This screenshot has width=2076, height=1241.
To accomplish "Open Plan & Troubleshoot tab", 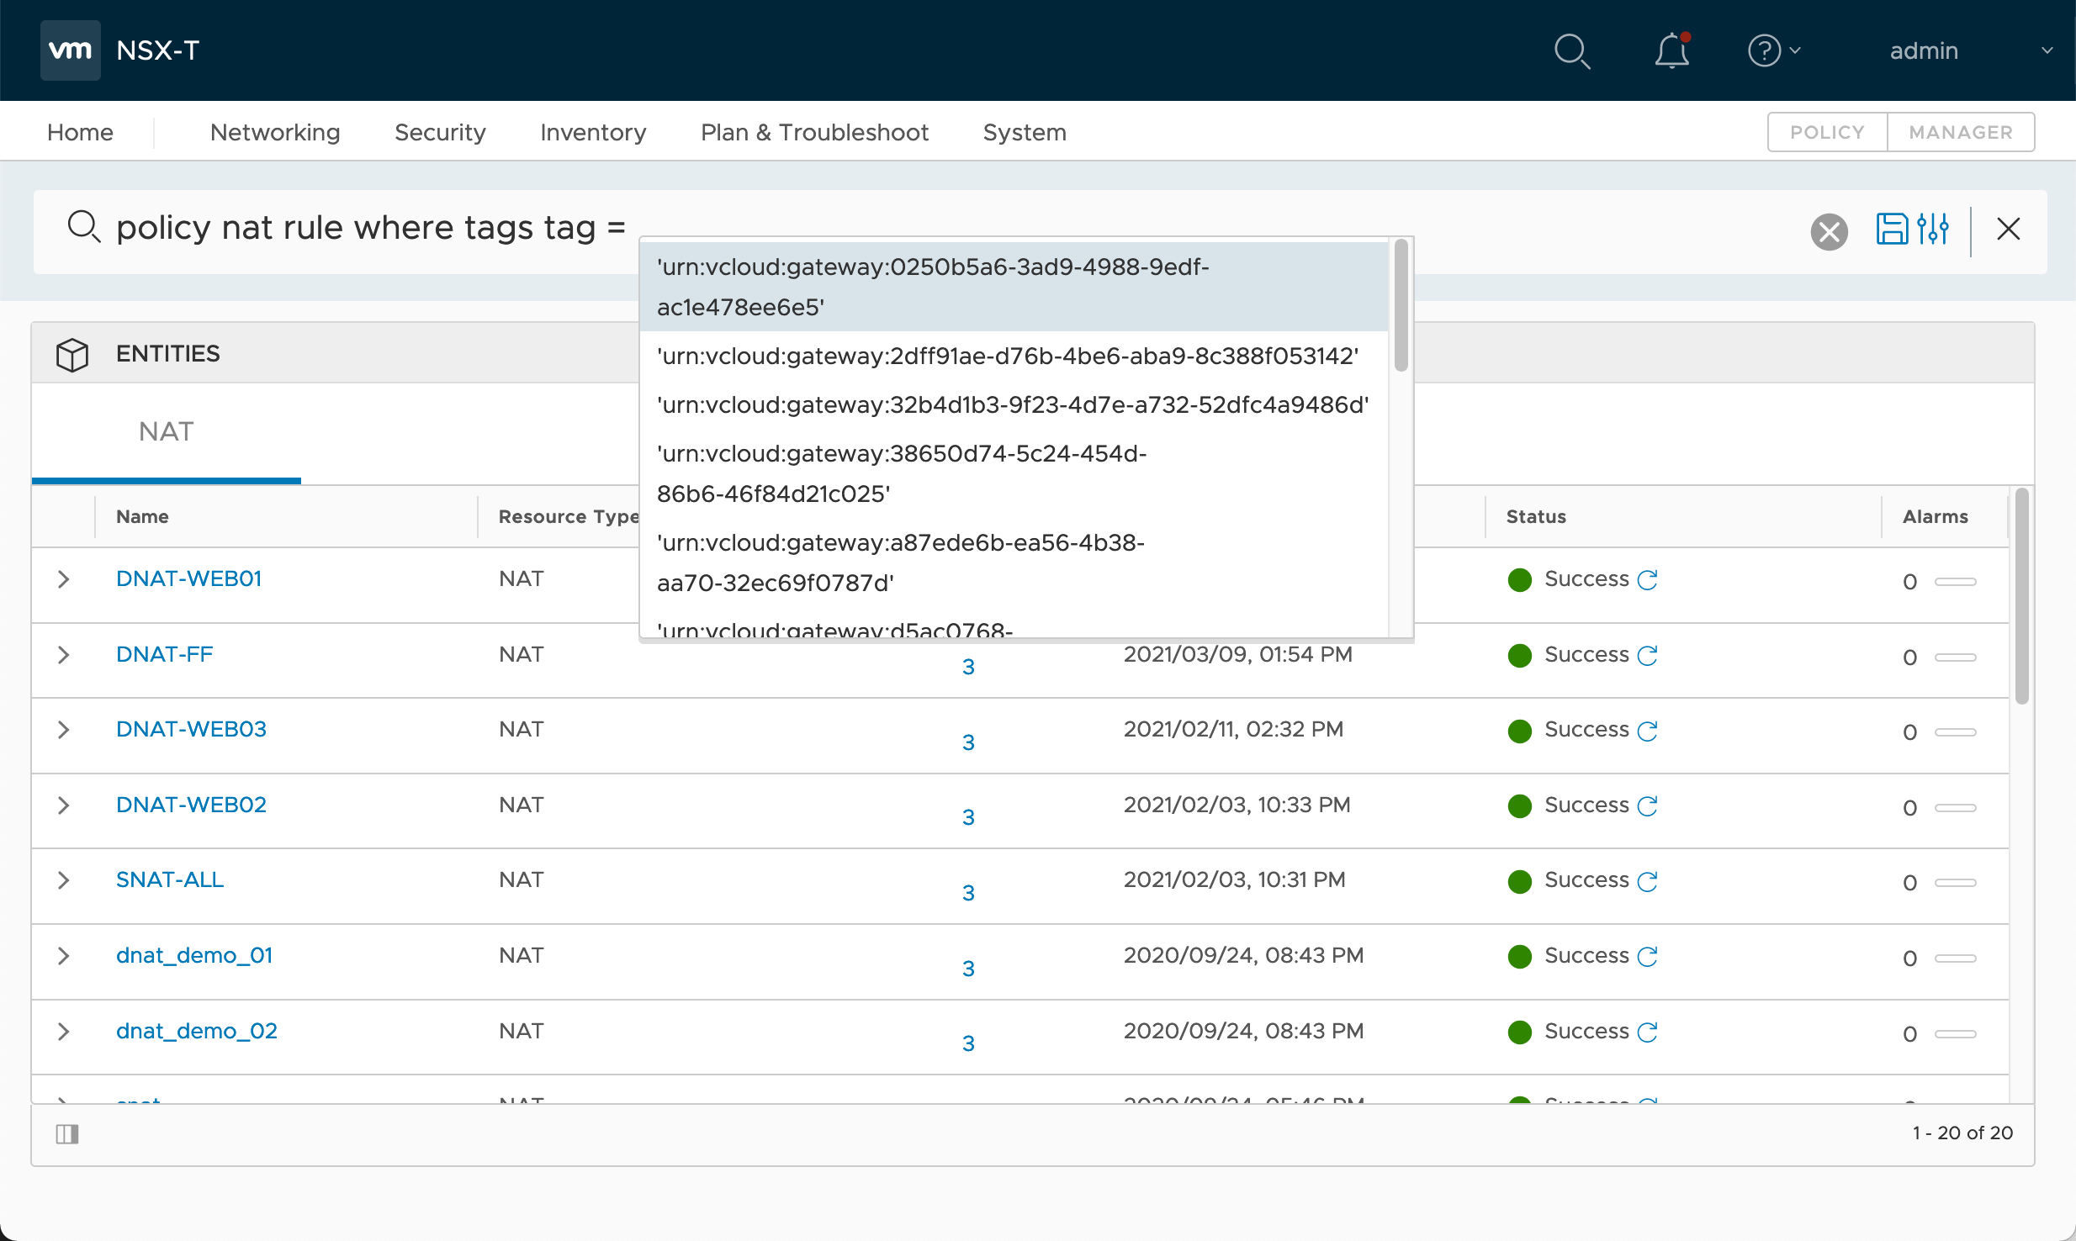I will pos(814,132).
